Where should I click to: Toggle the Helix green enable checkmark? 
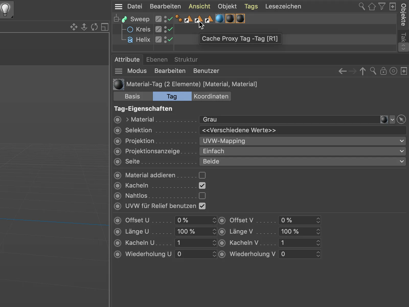click(170, 39)
